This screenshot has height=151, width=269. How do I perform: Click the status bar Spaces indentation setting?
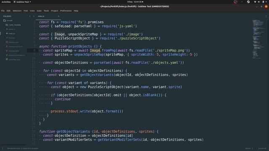pyautogui.click(x=249, y=148)
